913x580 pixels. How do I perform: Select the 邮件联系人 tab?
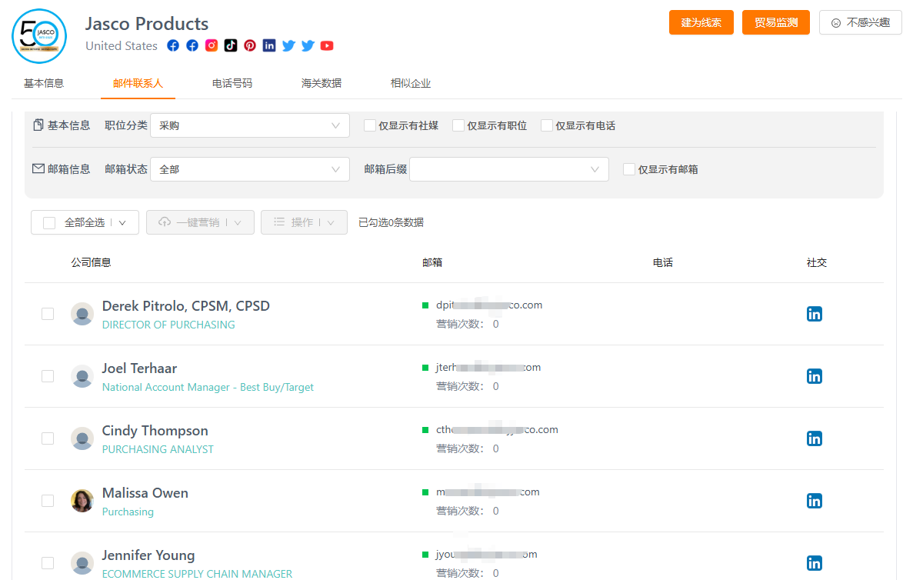click(x=138, y=83)
